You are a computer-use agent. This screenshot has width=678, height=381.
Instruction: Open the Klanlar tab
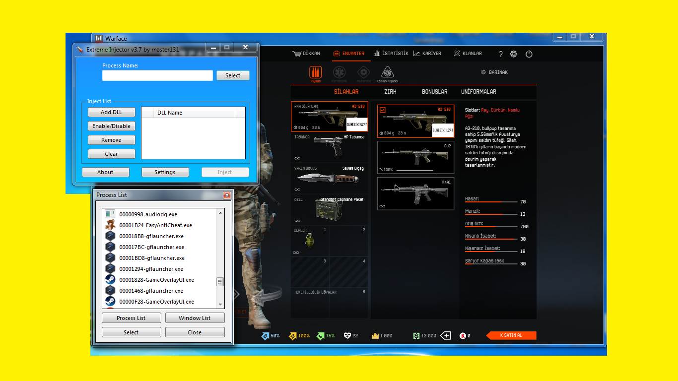(468, 54)
